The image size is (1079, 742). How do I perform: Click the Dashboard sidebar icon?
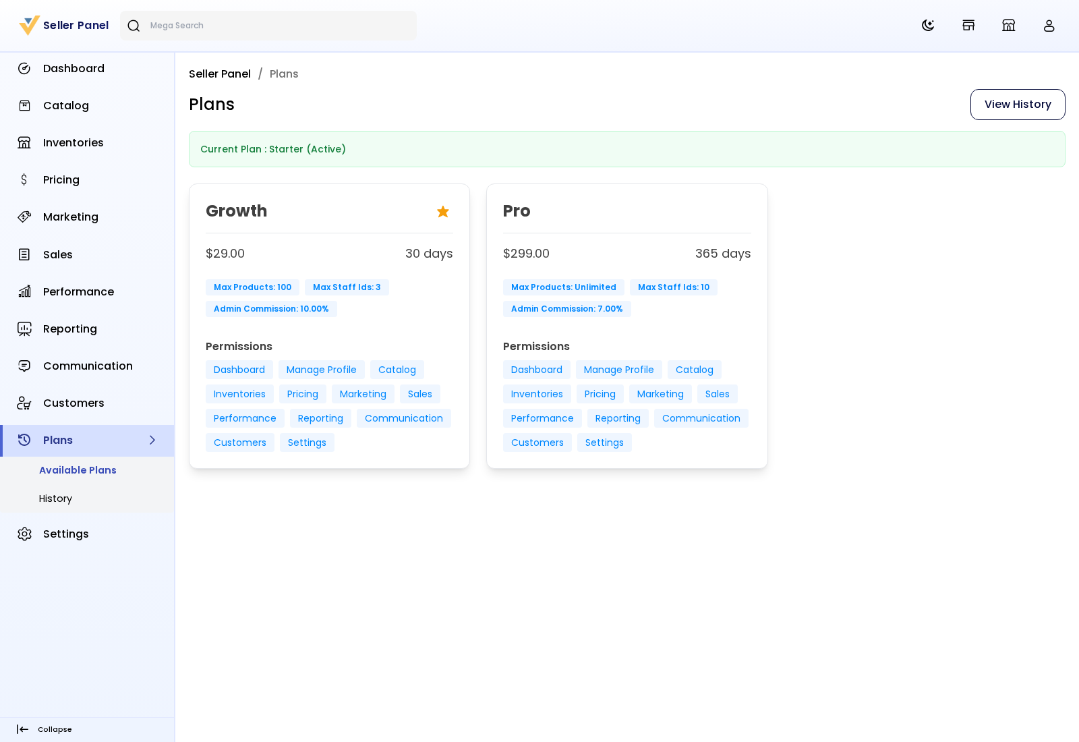[24, 69]
